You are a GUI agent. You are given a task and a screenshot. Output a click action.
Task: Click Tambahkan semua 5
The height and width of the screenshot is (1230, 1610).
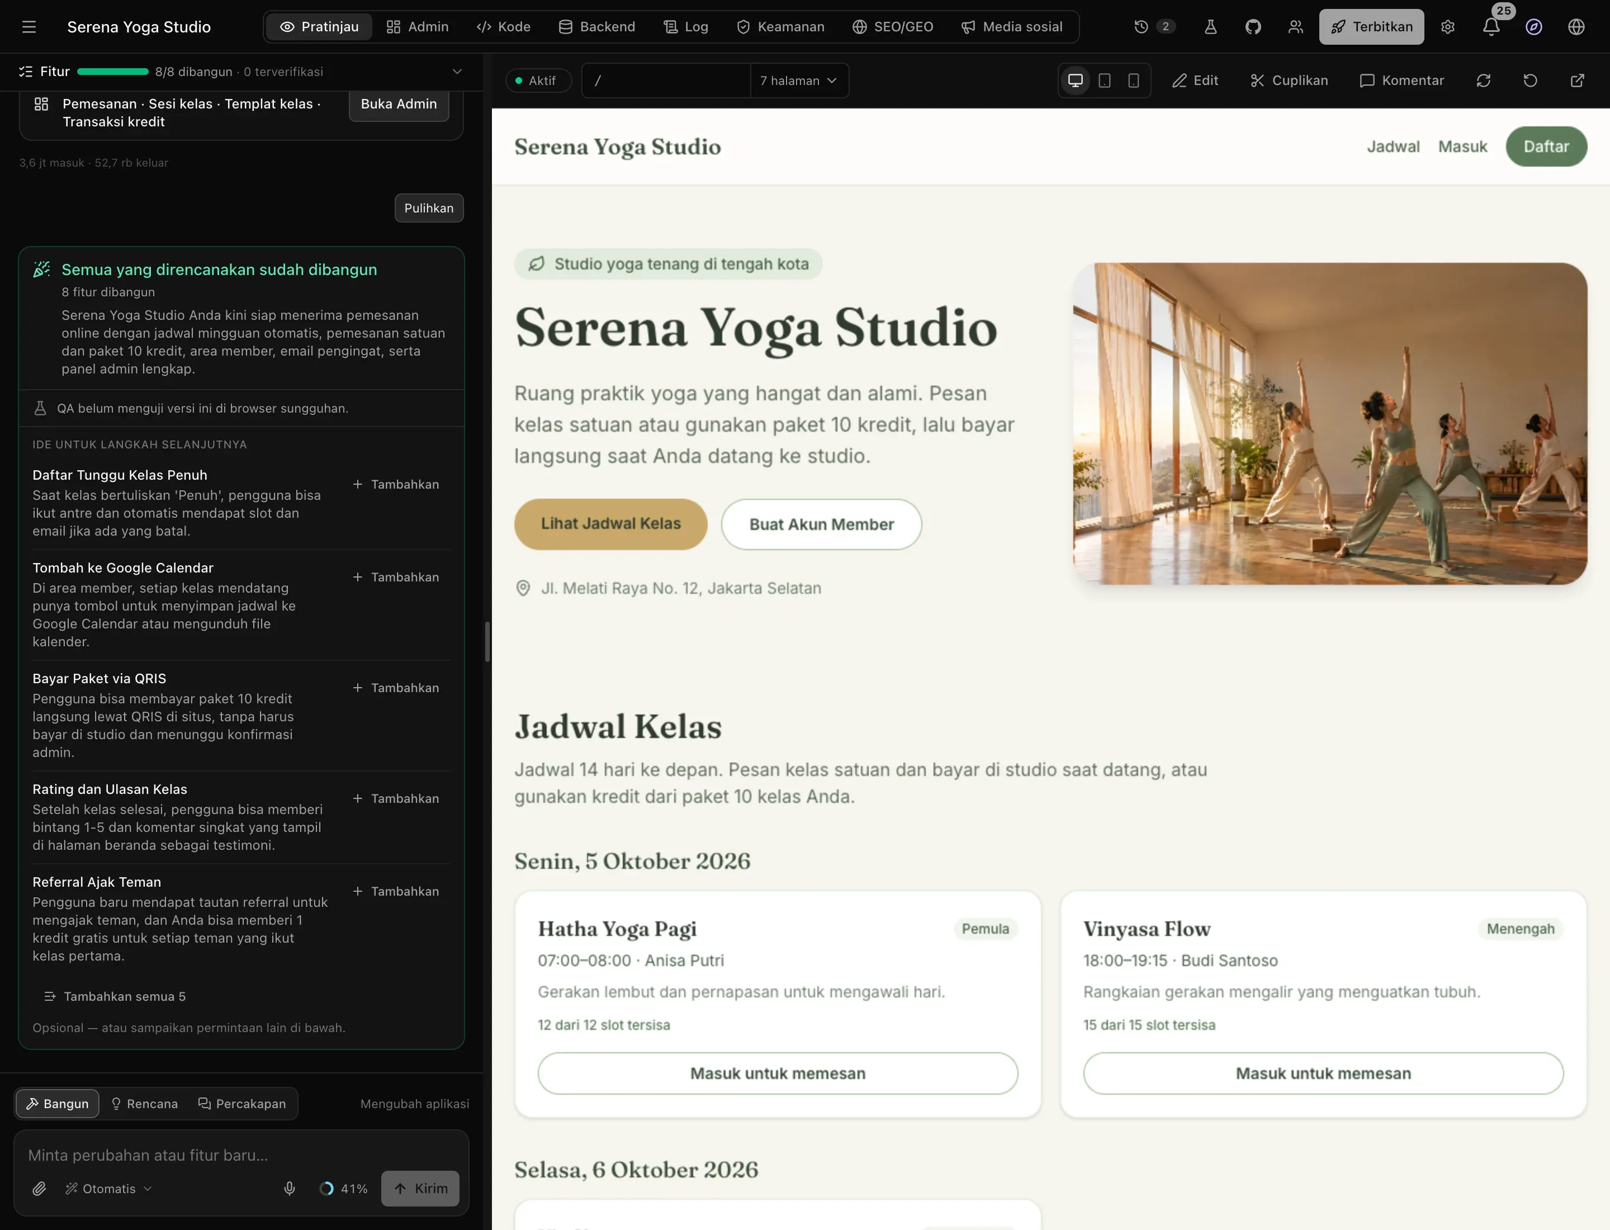[x=115, y=996]
